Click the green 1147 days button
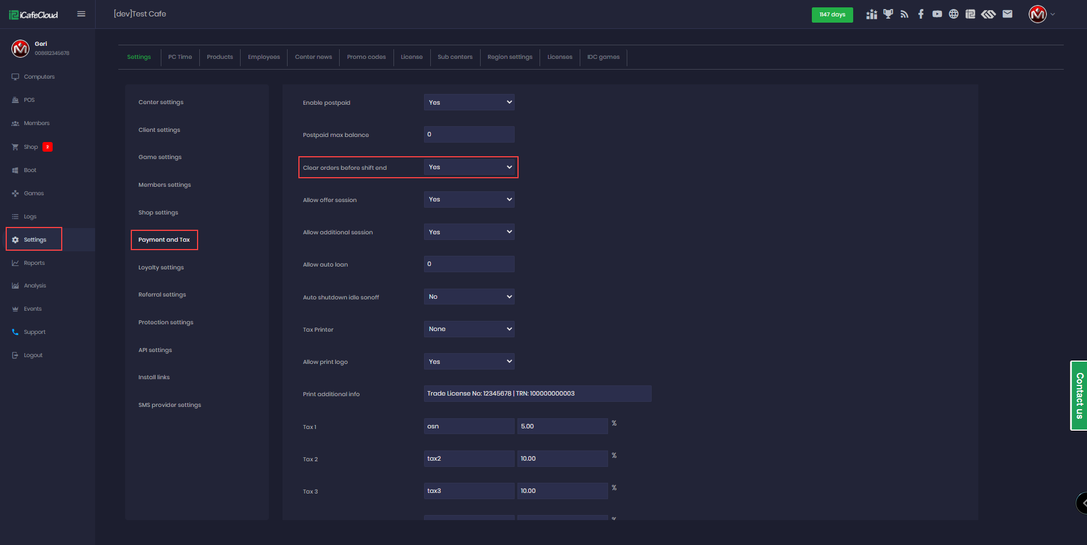The height and width of the screenshot is (545, 1087). pos(832,15)
